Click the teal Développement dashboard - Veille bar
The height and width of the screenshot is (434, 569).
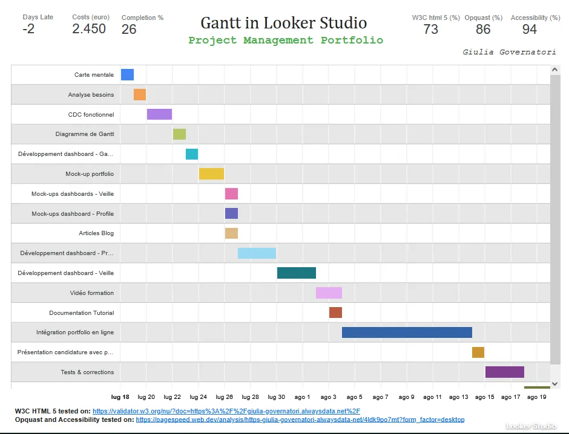(x=297, y=273)
